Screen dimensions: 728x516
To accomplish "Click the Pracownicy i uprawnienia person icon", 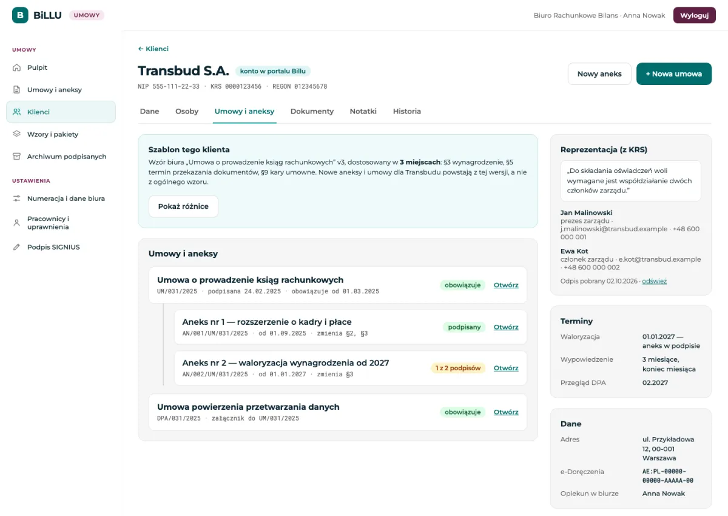I will pyautogui.click(x=17, y=223).
